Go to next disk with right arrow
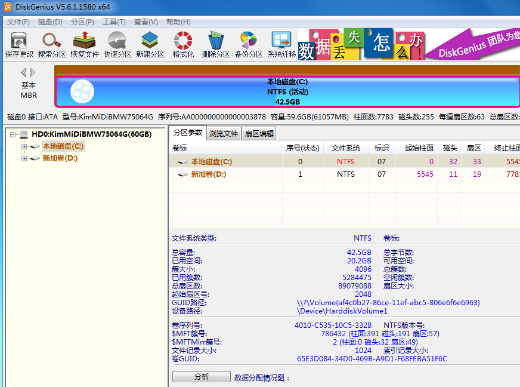Viewport: 520px width, 387px height. [x=32, y=72]
